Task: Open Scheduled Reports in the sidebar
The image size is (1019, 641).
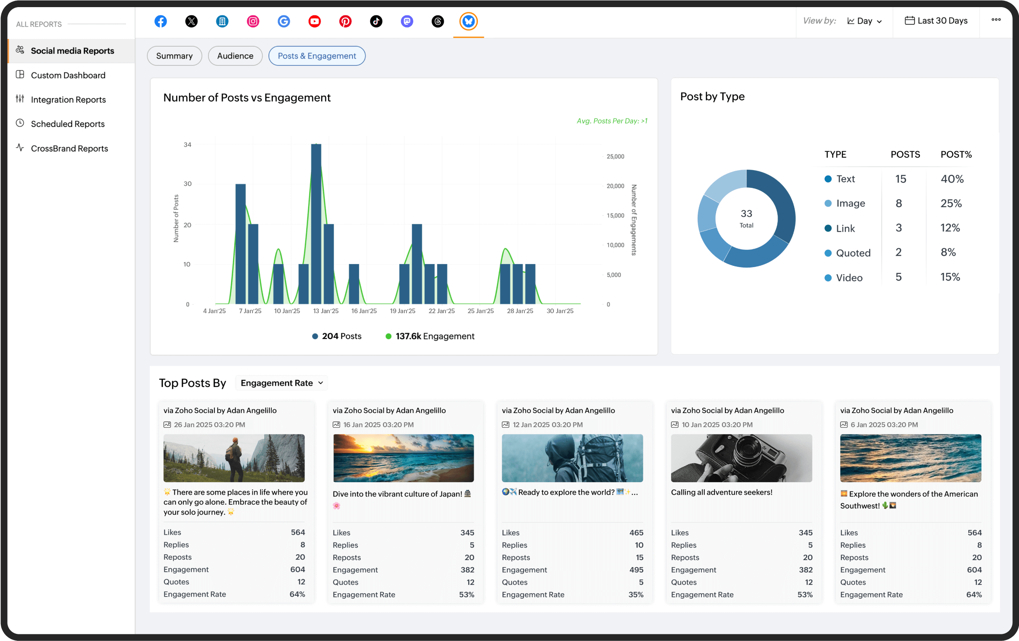Action: coord(68,124)
